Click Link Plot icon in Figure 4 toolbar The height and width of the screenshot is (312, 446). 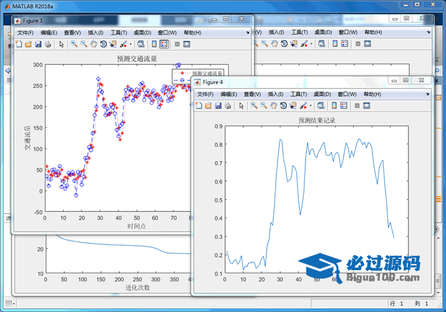pyautogui.click(x=321, y=105)
